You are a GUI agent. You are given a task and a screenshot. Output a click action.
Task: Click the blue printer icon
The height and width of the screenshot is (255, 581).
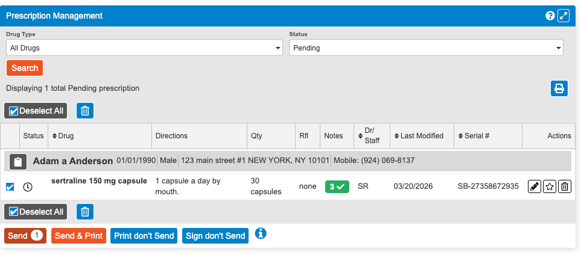pos(559,88)
